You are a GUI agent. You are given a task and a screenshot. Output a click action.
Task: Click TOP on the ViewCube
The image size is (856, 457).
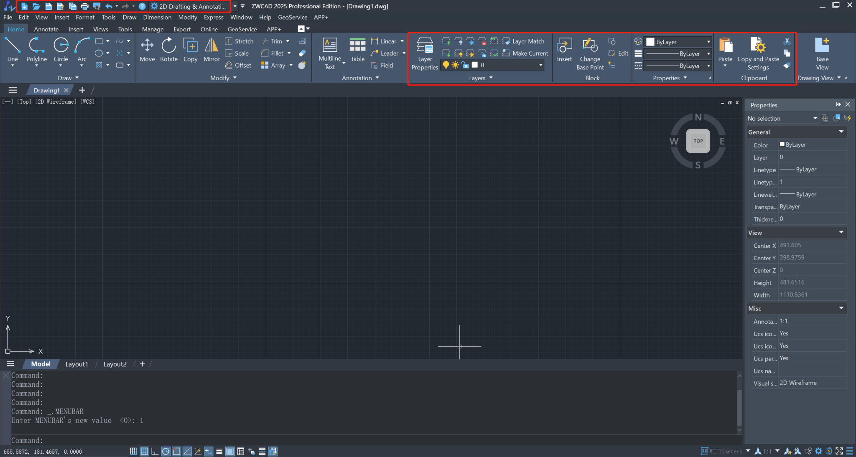698,141
